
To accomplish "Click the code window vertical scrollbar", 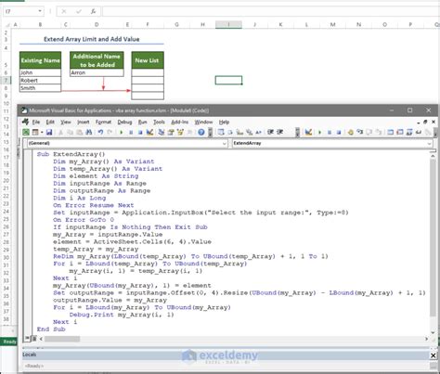I will point(433,244).
